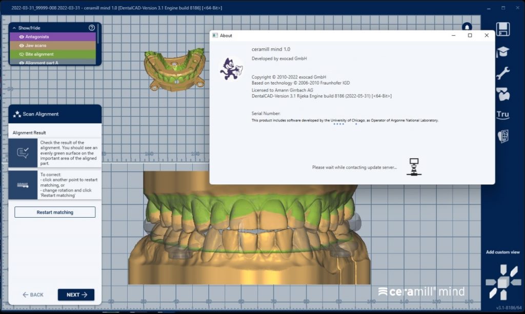The width and height of the screenshot is (525, 314).
Task: Click the save floppy disk icon
Action: click(x=503, y=29)
